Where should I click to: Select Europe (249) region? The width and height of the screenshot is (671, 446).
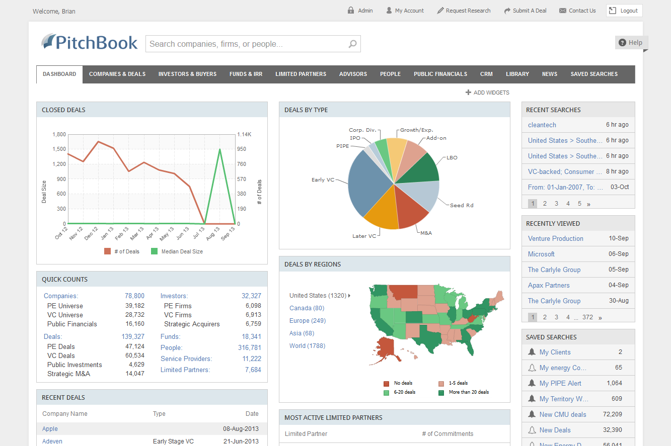[x=308, y=320]
